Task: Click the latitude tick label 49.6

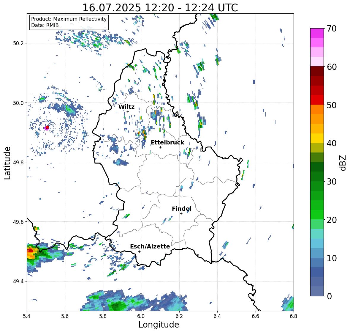Action: coord(18,222)
